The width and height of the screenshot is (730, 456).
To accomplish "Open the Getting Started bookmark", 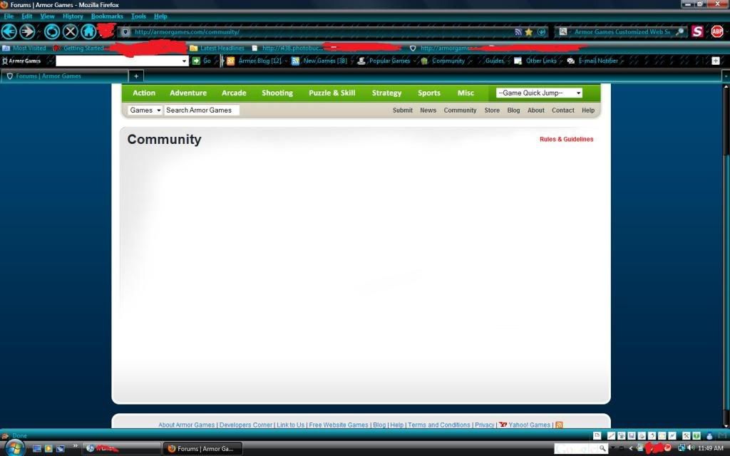I will 78,48.
